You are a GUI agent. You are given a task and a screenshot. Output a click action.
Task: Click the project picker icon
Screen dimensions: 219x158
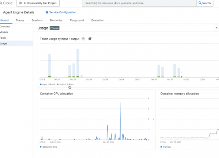[x=20, y=3]
